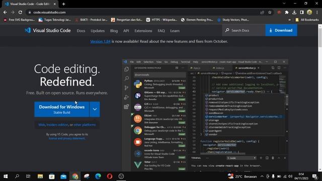Open Extensions in the site navigation
The height and width of the screenshot is (181, 322).
coord(143,31)
